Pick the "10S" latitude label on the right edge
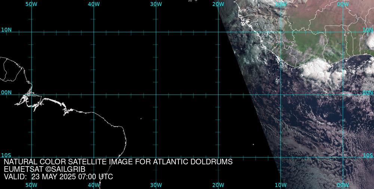The image size is (374, 189). click(x=368, y=155)
